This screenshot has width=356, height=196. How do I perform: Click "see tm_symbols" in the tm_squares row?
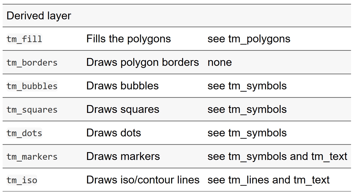(247, 109)
